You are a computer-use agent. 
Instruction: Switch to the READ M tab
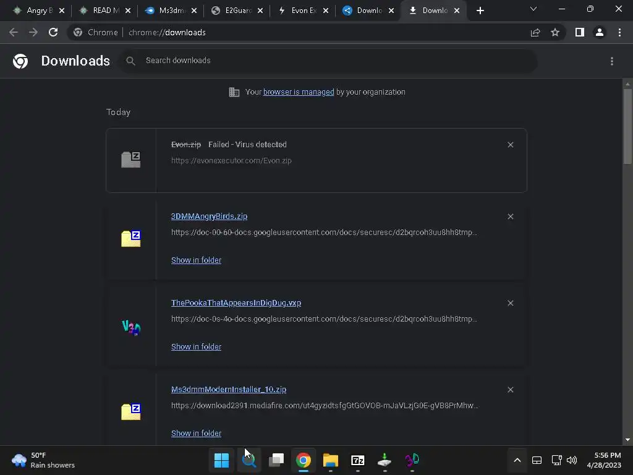pos(100,11)
